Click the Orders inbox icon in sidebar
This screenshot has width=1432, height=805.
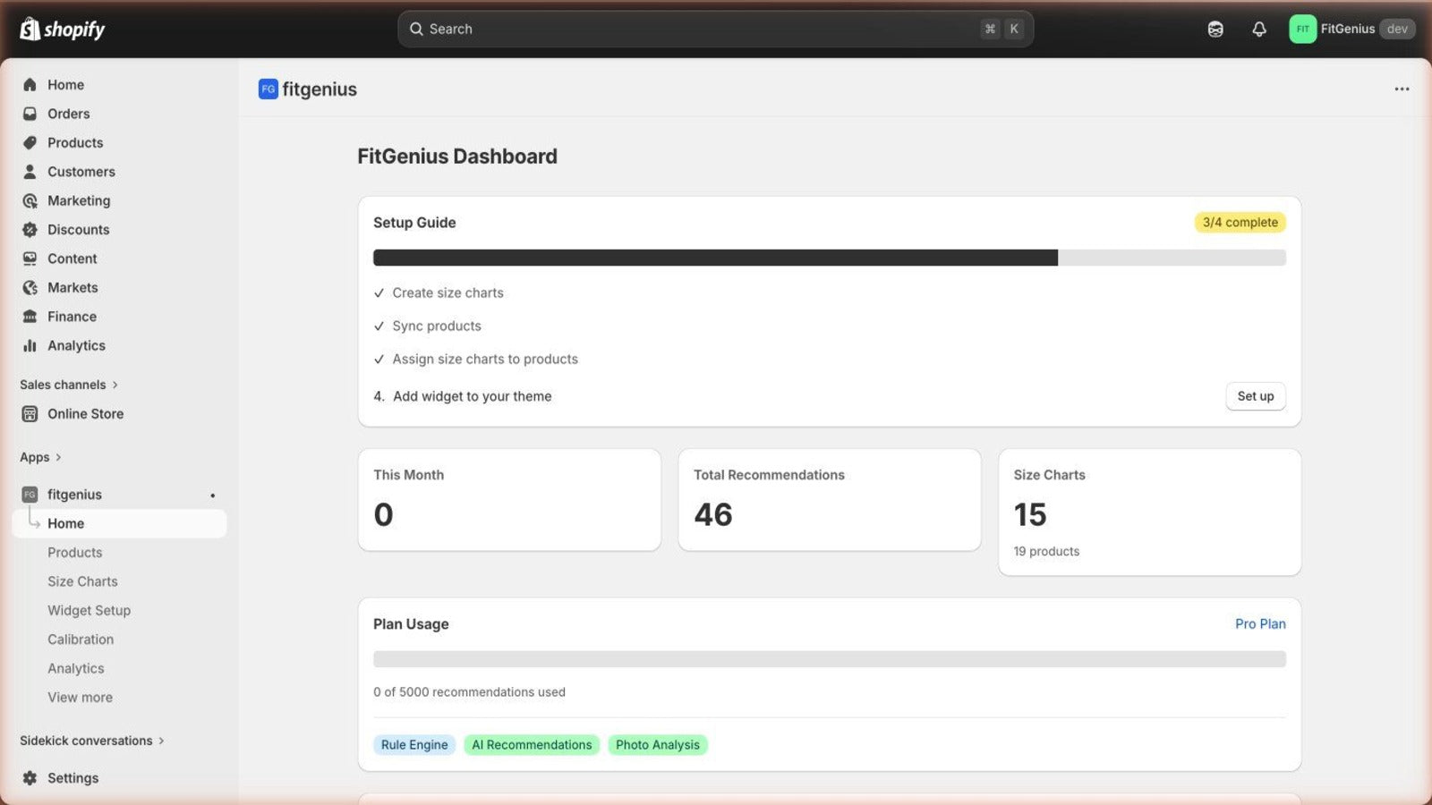point(30,114)
